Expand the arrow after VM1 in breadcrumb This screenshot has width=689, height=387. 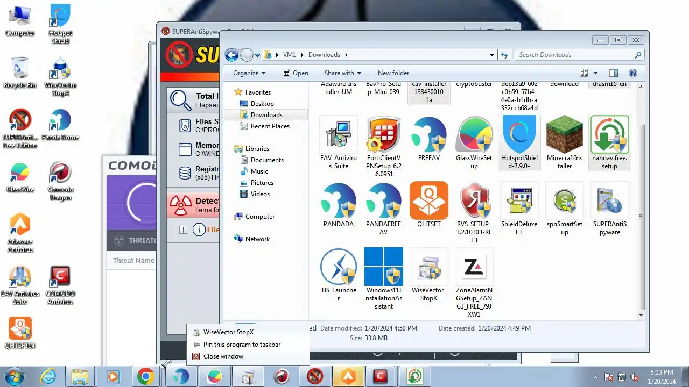[303, 55]
